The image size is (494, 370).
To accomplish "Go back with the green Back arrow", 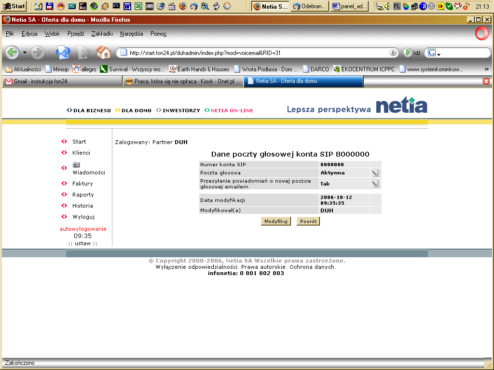I will 13,53.
